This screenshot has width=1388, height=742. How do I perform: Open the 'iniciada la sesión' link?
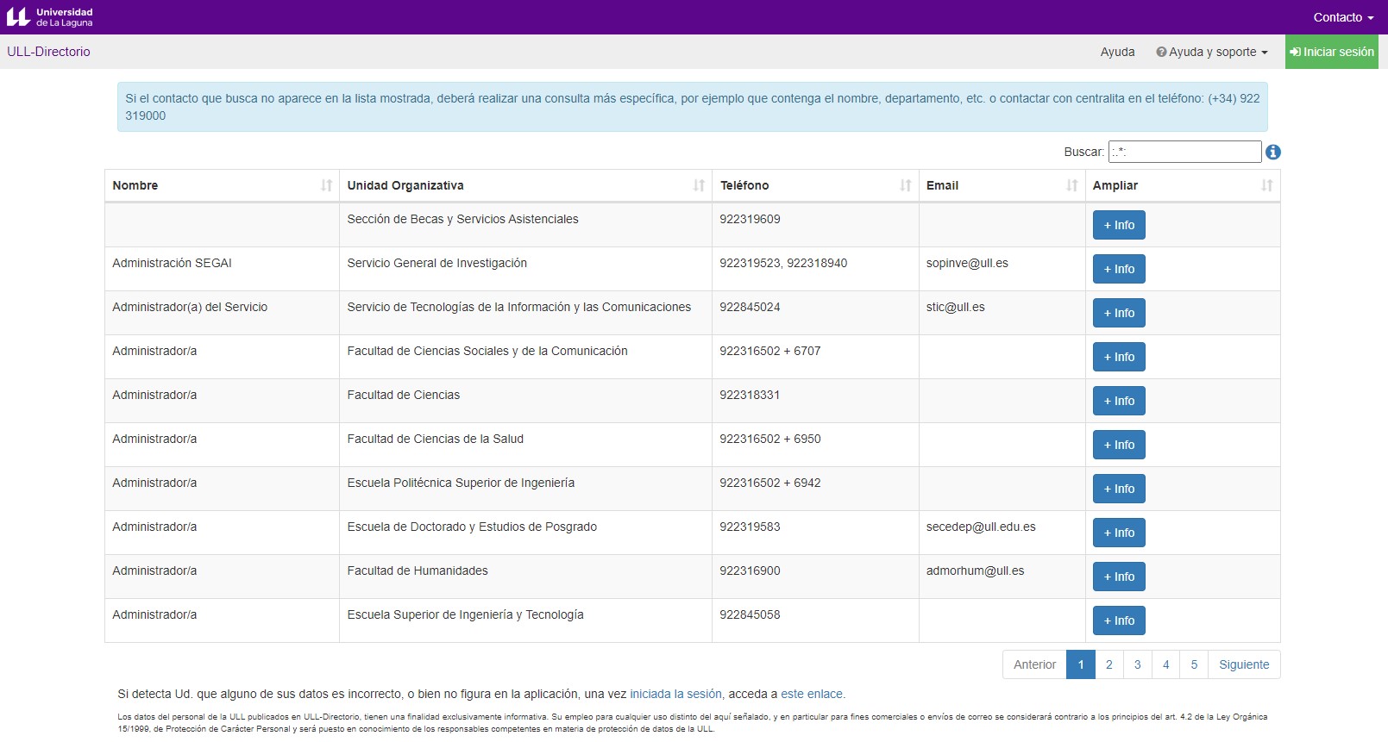pos(675,694)
